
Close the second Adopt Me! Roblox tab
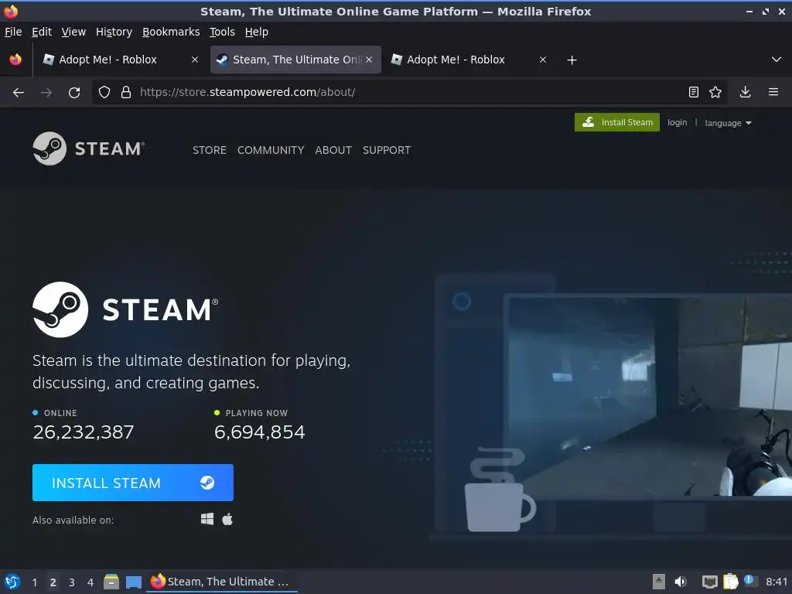pos(543,60)
